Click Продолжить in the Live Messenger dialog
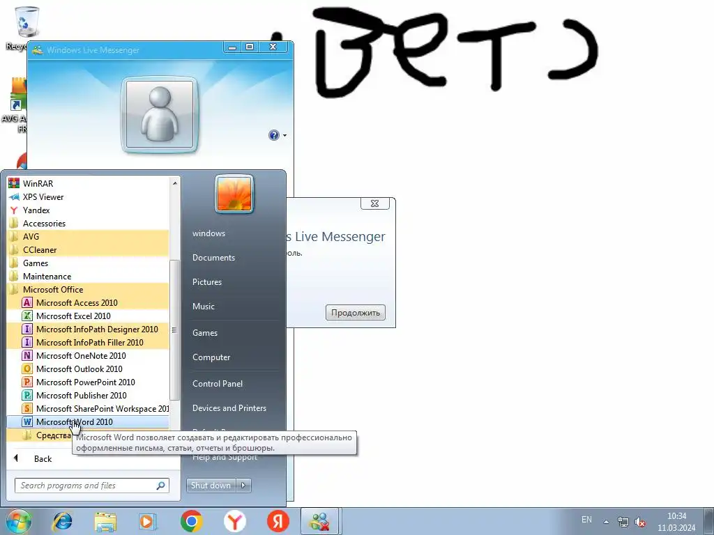Image resolution: width=714 pixels, height=535 pixels. (x=355, y=313)
